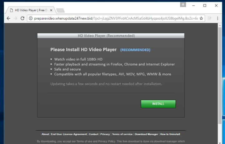
Task: Reload the page with the refresh icon
Action: pyautogui.click(x=22, y=18)
